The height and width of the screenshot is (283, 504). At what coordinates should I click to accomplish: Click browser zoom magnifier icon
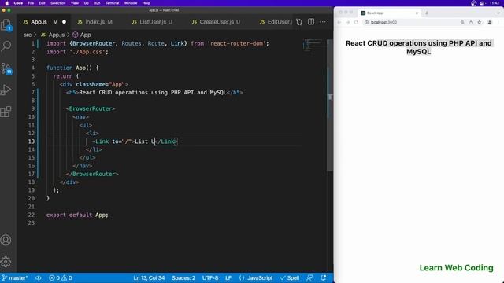pyautogui.click(x=462, y=22)
